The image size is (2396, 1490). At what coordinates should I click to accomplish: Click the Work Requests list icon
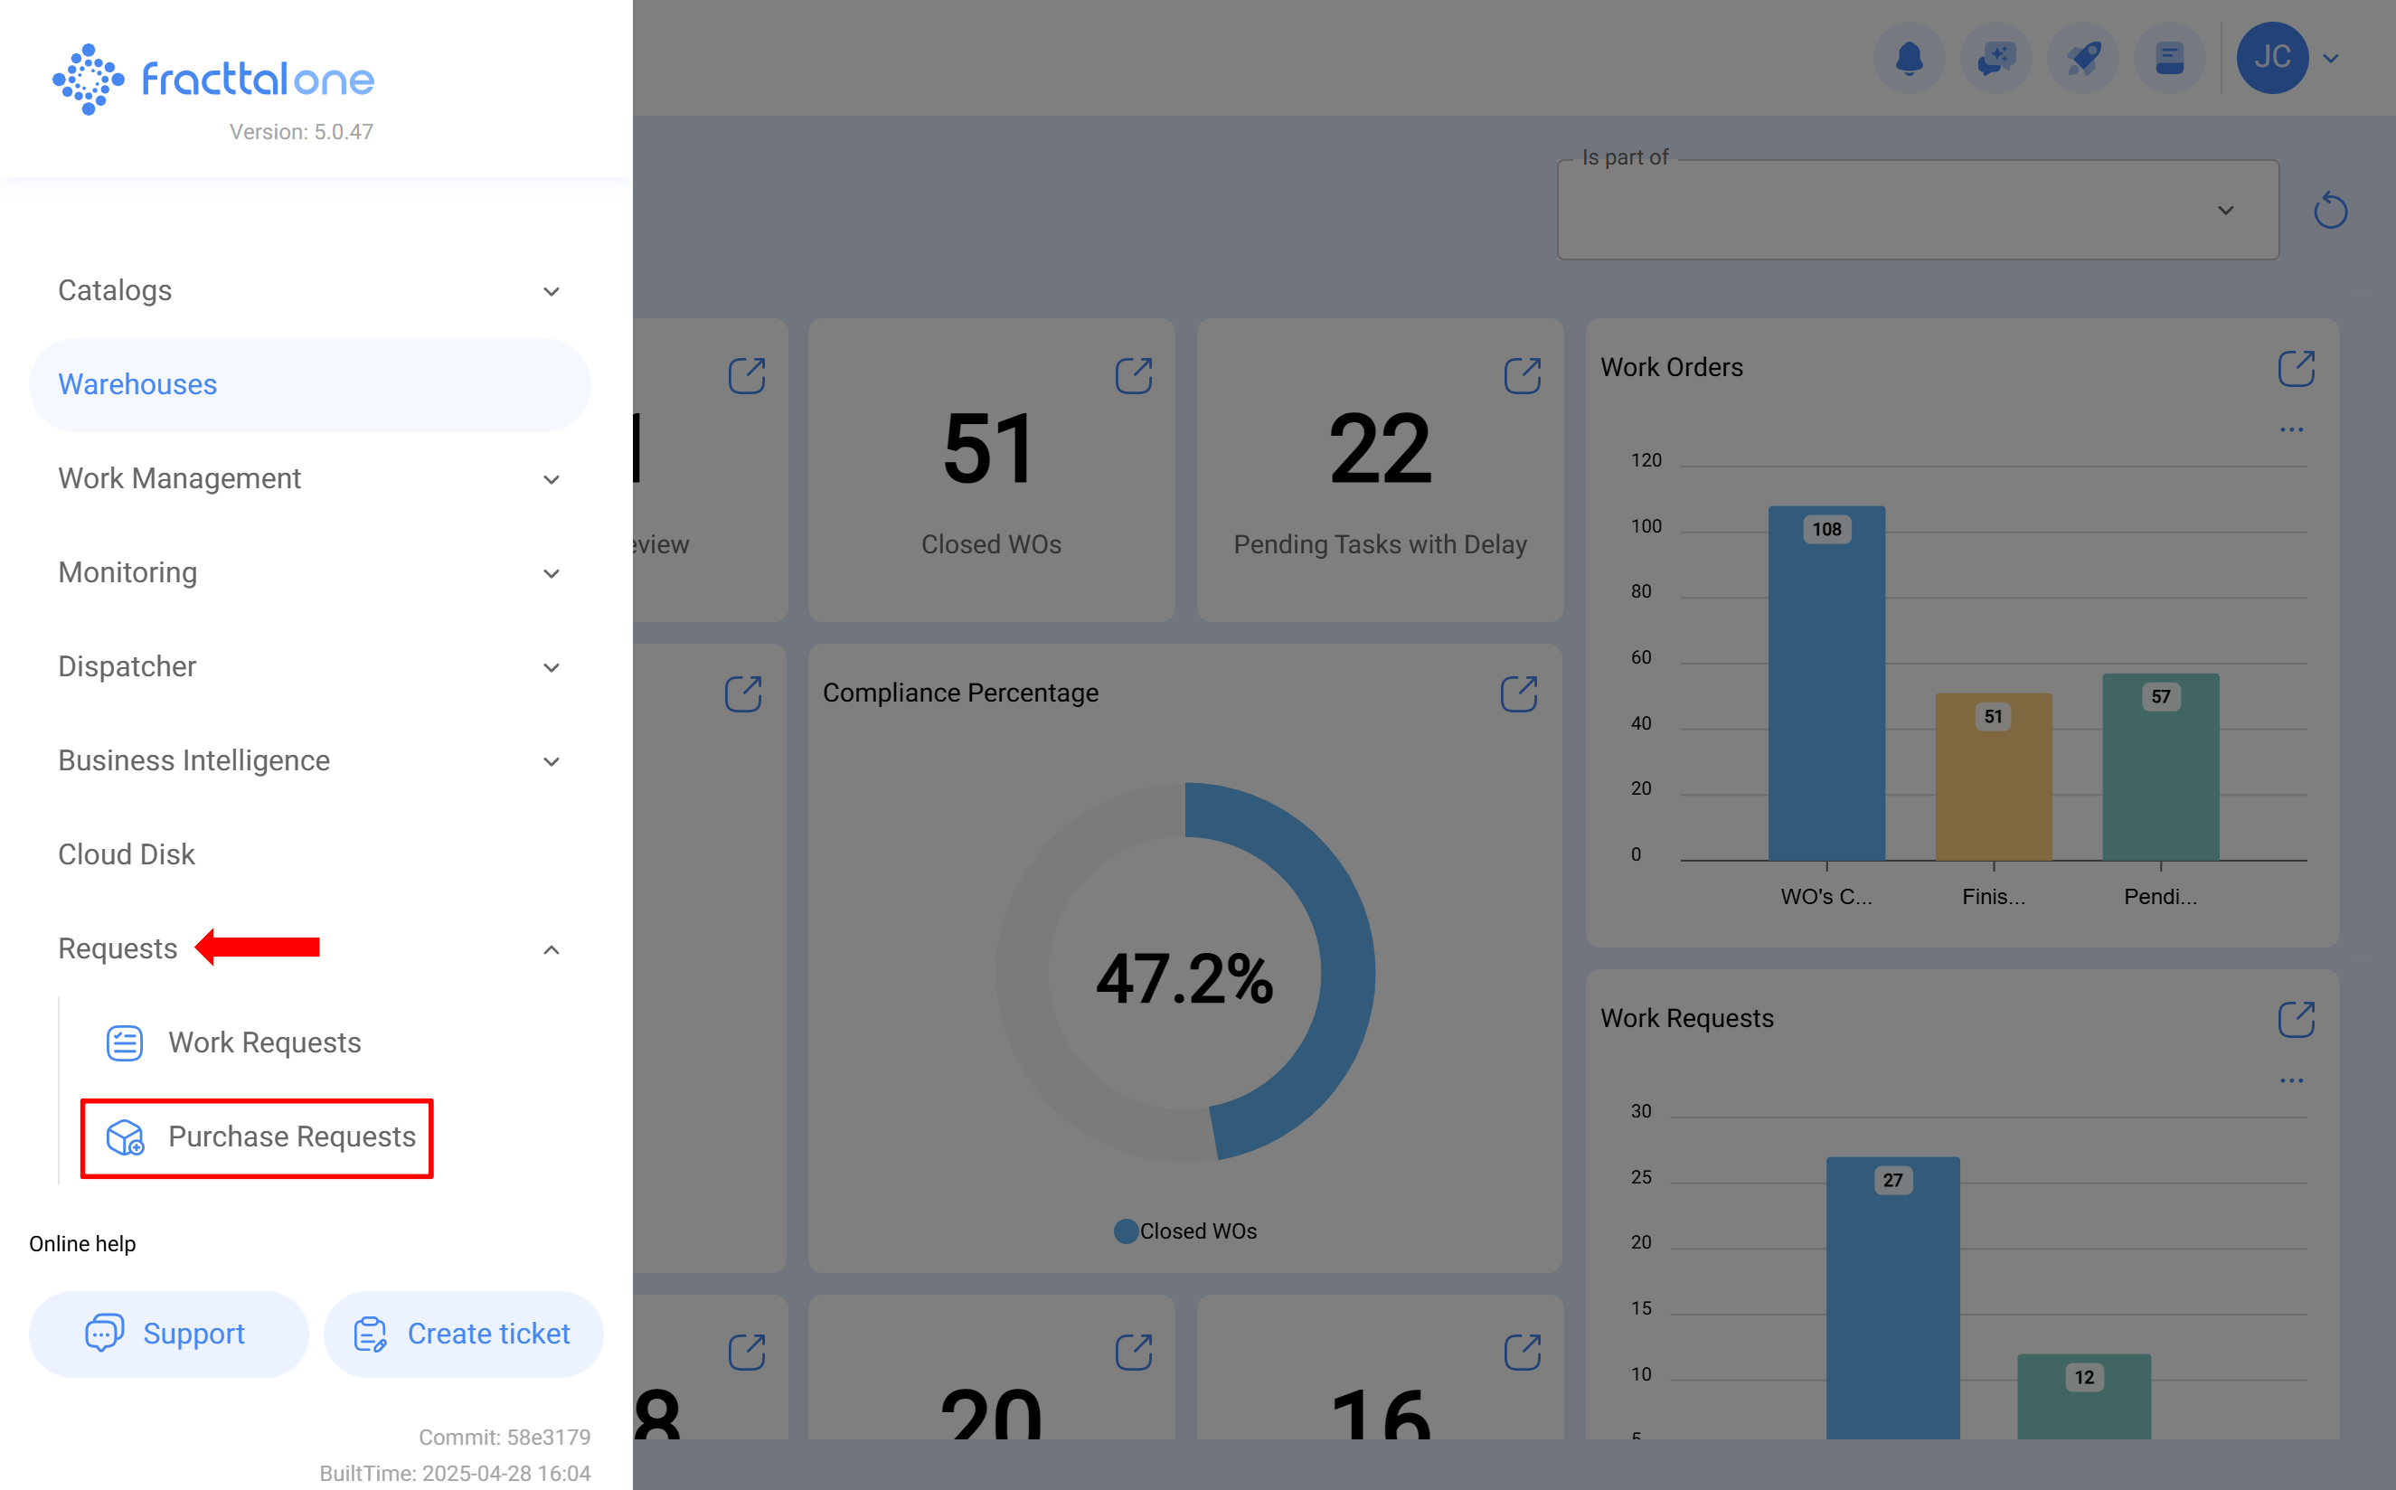click(x=124, y=1042)
